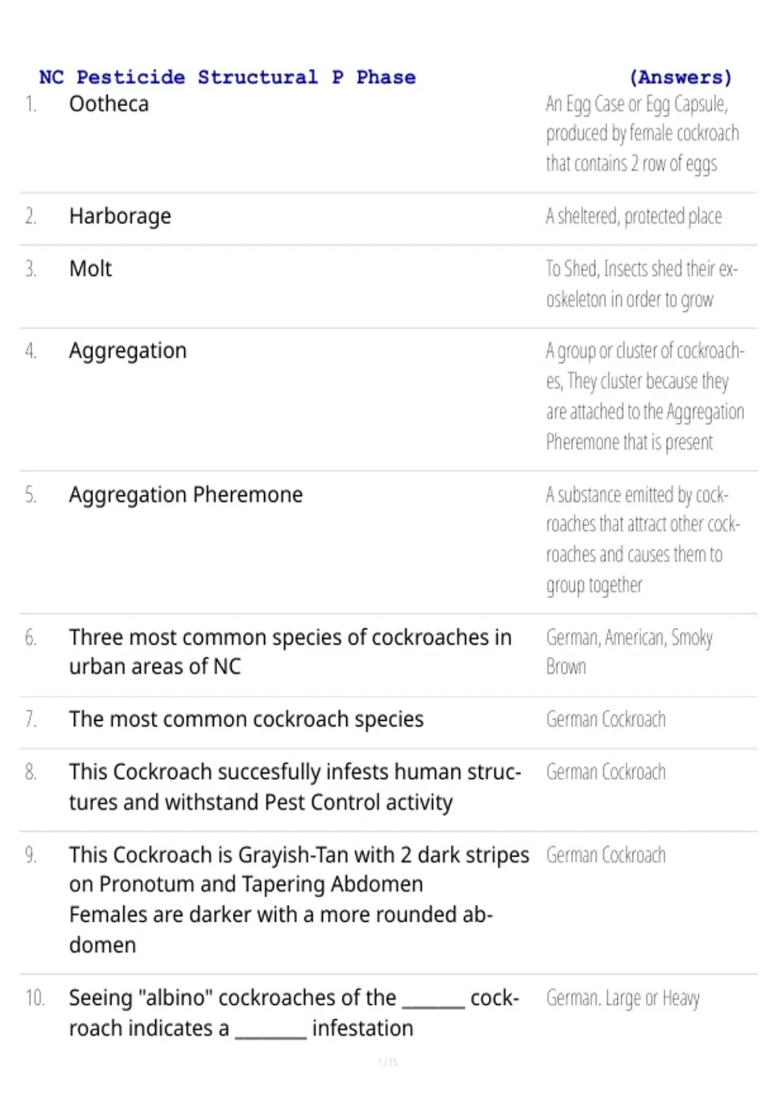Select the term 'Aggregation Pheremone'
The width and height of the screenshot is (775, 1098).
[186, 495]
